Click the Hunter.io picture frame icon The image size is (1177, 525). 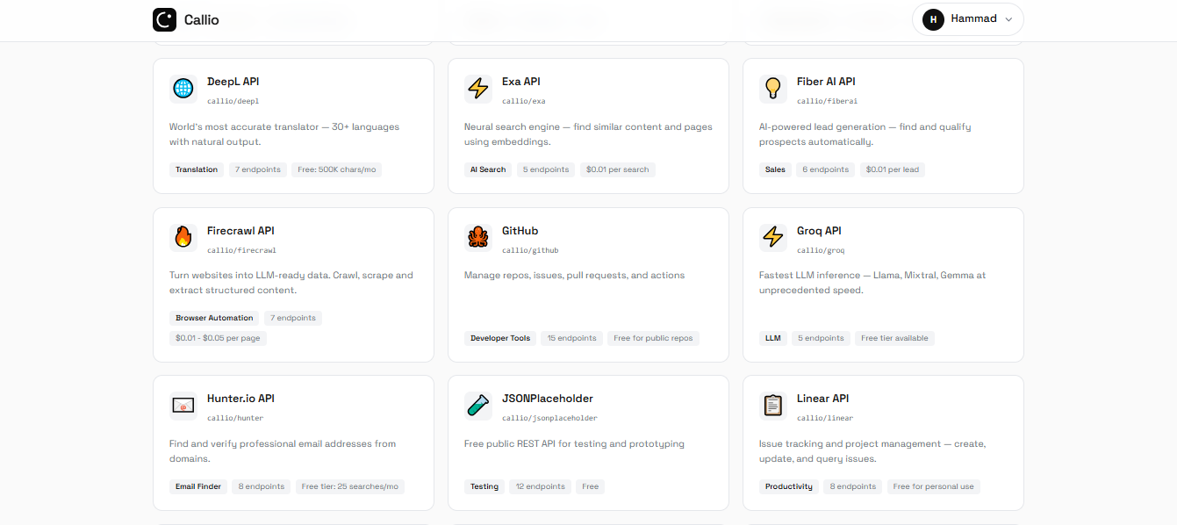(182, 405)
